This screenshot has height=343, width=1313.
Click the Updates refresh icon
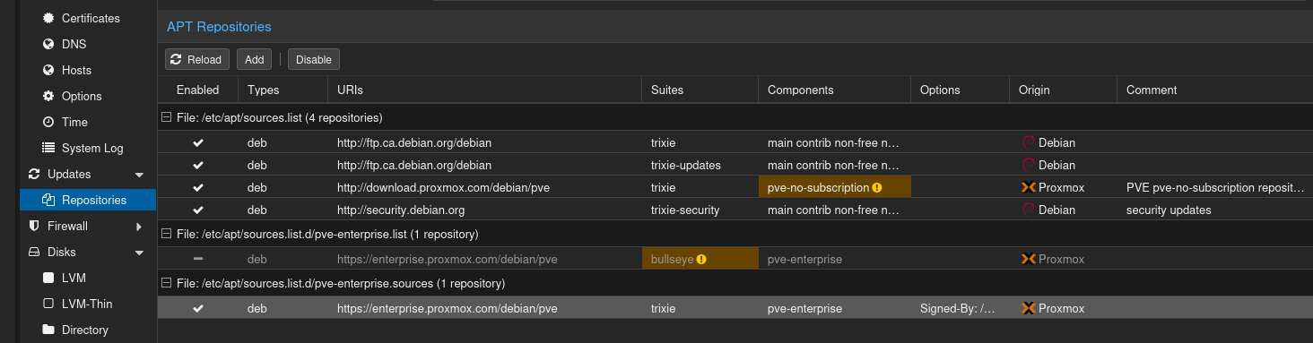point(34,174)
